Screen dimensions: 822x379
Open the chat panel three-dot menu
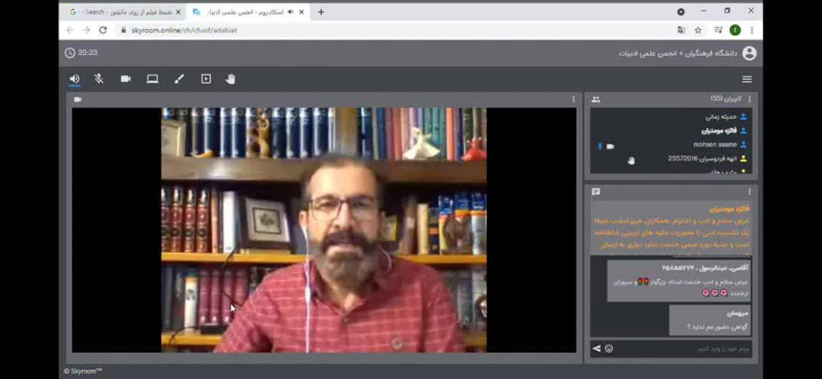[749, 192]
